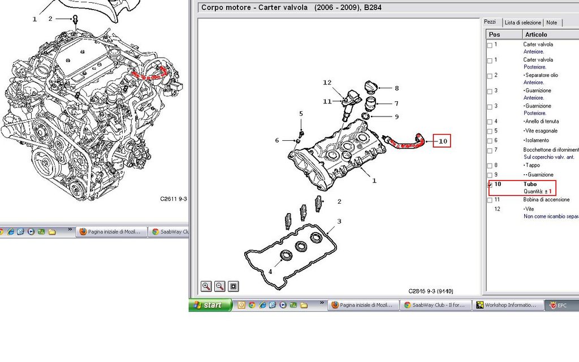Viewport: 579px width, 362px height.
Task: Switch to the EPC taskbar button
Action: point(561,305)
